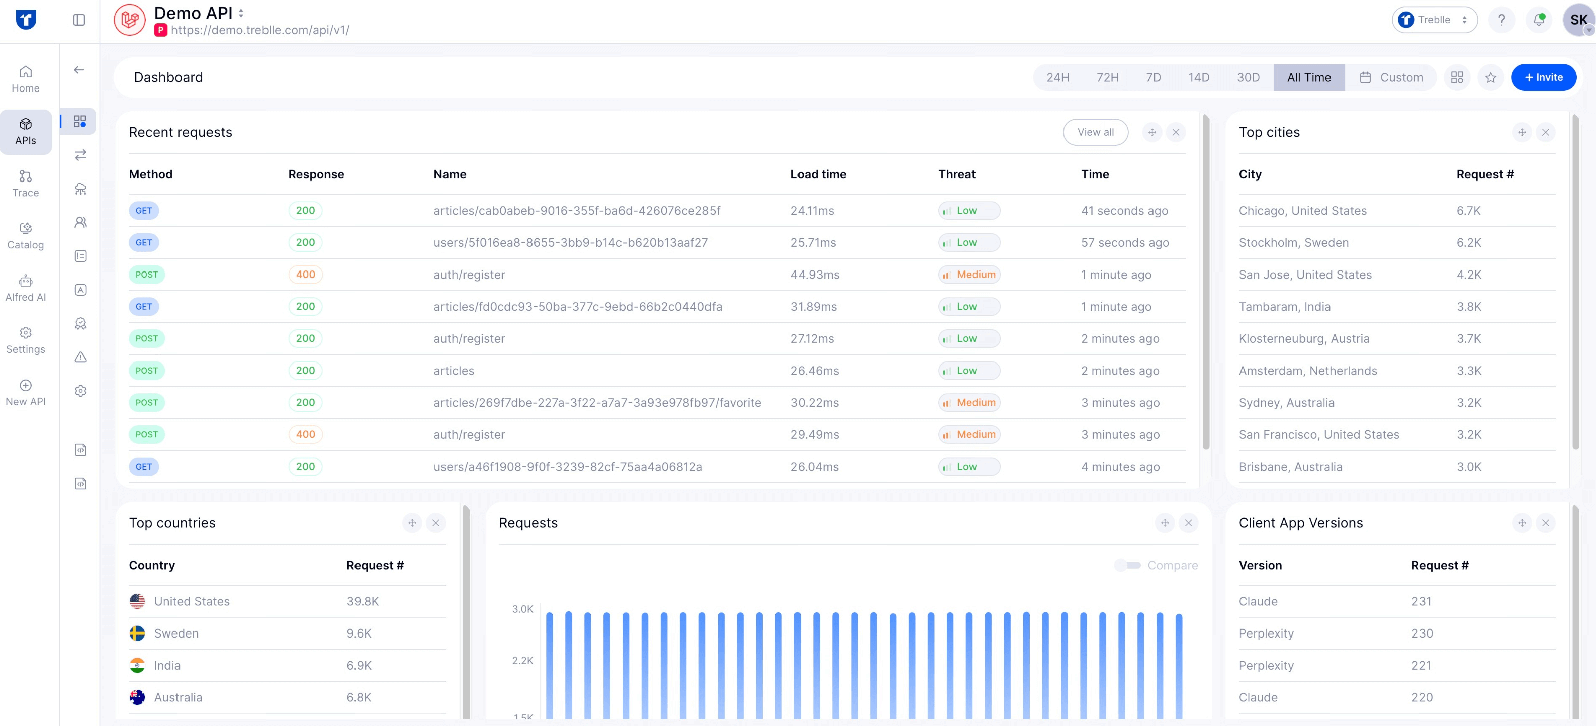This screenshot has height=726, width=1596.
Task: Open the Trace section in sidebar
Action: tap(26, 184)
